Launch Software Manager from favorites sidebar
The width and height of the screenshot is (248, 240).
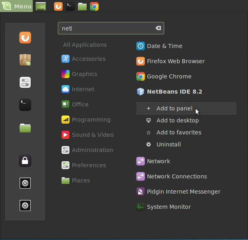pyautogui.click(x=25, y=60)
